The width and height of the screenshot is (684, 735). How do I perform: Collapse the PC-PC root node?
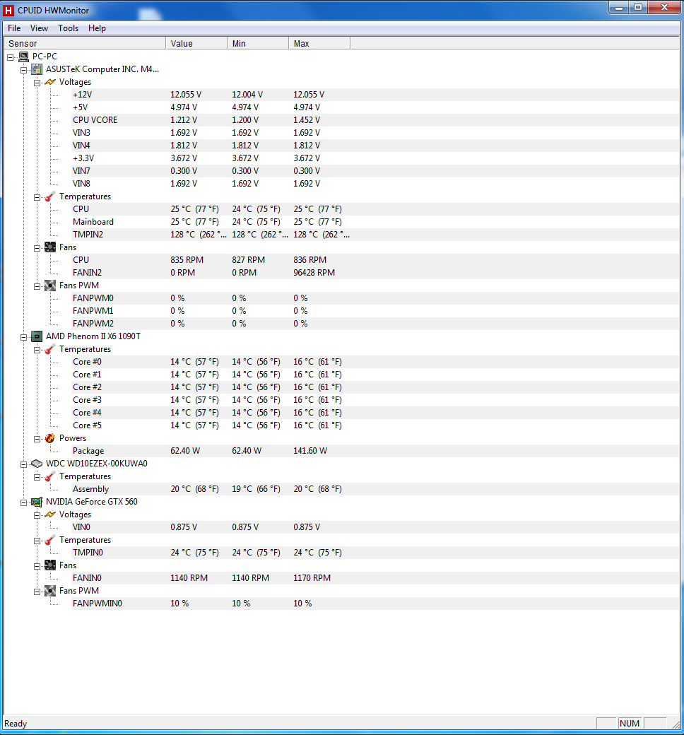[10, 58]
